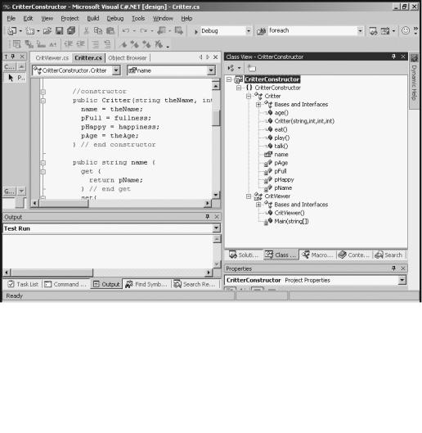Click the Clear Bookmarks icon
This screenshot has width=422, height=433.
click(159, 44)
